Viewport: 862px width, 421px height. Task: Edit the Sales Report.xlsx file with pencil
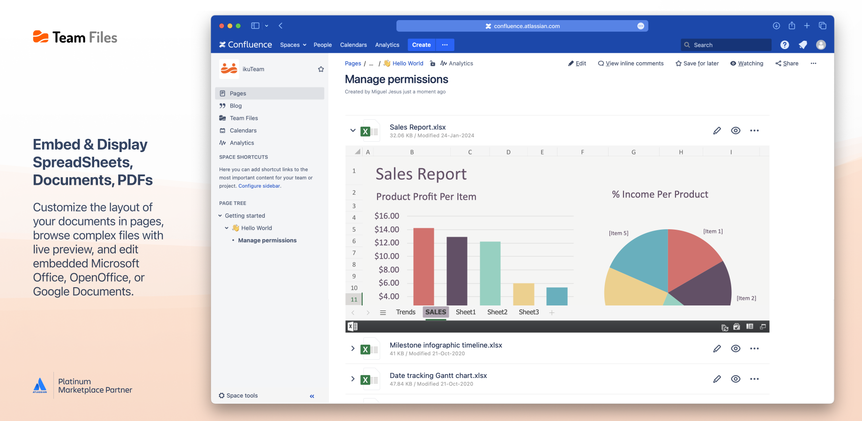[x=717, y=131]
